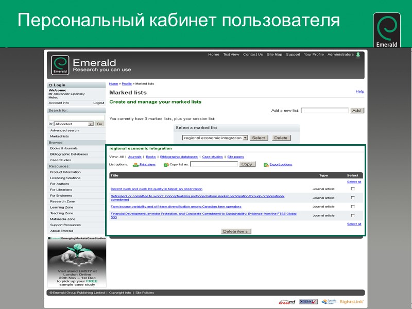The width and height of the screenshot is (412, 309).
Task: Switch to the Journals view
Action: coord(135,157)
